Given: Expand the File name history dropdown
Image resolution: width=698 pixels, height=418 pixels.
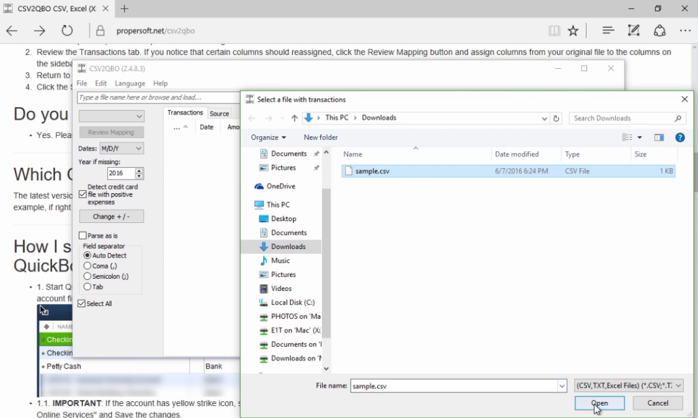Looking at the screenshot, I should (562, 386).
